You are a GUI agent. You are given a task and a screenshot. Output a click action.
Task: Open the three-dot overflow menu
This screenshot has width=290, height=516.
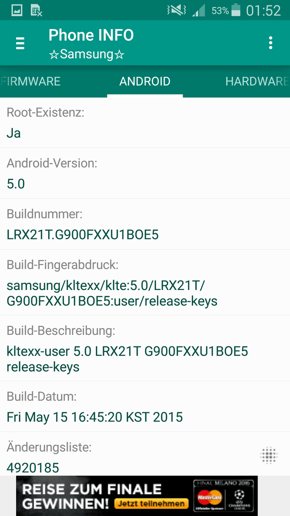coord(270,43)
